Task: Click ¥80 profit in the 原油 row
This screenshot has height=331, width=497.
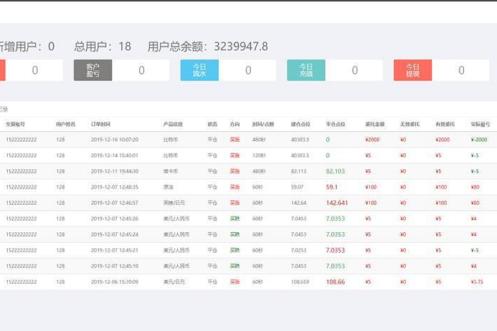Action: [x=475, y=187]
